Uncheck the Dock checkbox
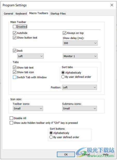117x160 pixels. [14, 51]
